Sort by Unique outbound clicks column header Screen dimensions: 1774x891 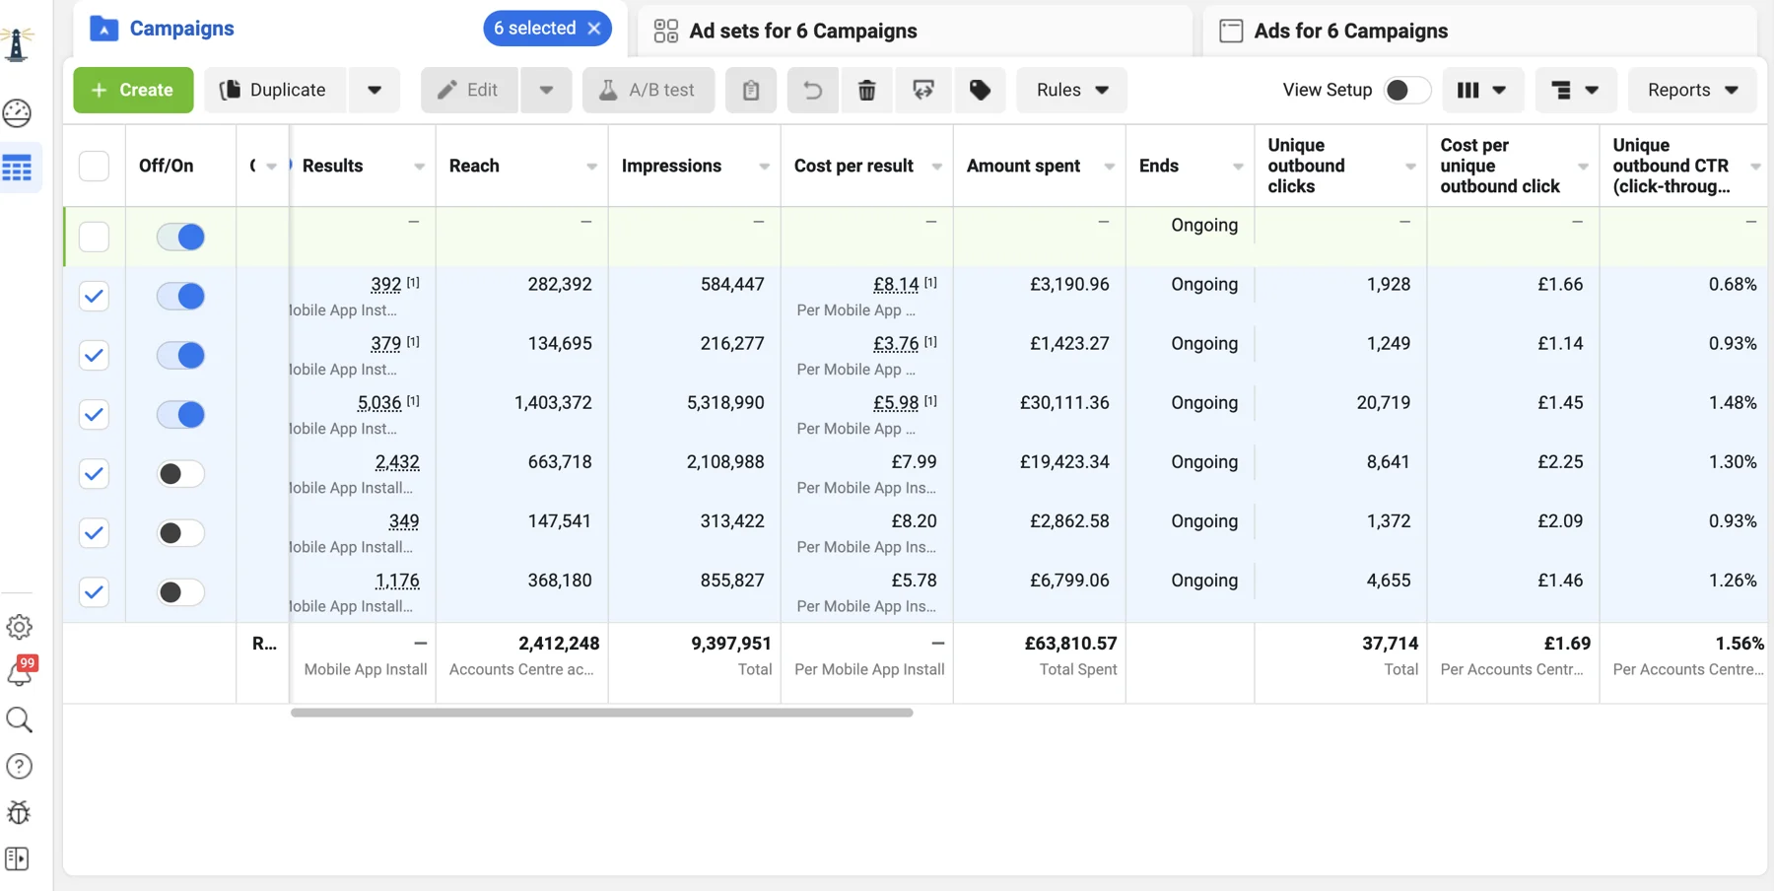click(x=1306, y=166)
